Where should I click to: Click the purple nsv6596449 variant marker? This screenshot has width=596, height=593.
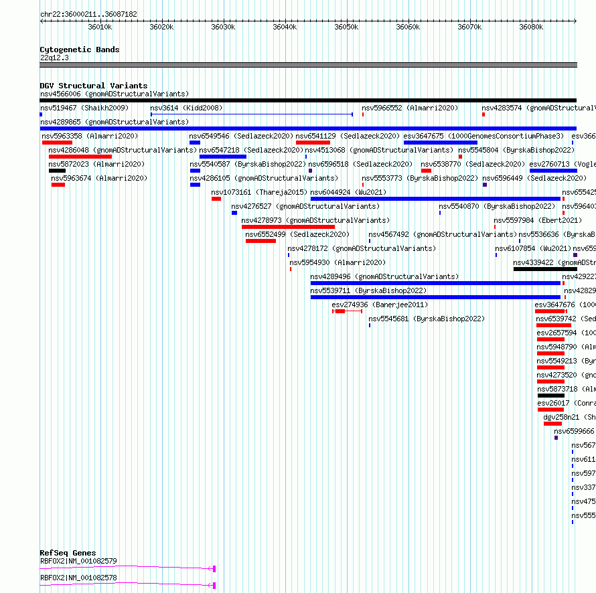[485, 185]
